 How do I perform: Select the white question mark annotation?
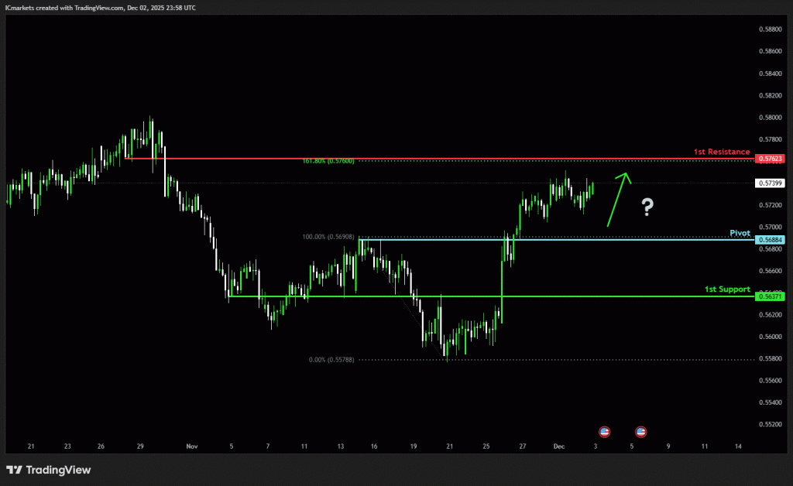[x=647, y=206]
